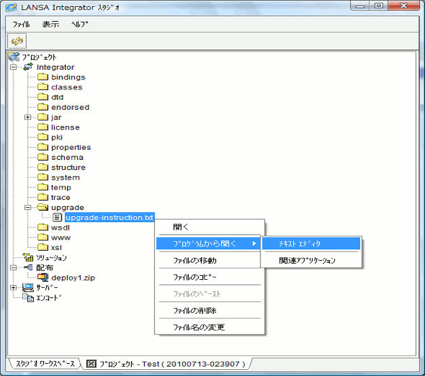Choose 関連アプリケーション in submenu
This screenshot has height=376, width=425.
point(311,260)
